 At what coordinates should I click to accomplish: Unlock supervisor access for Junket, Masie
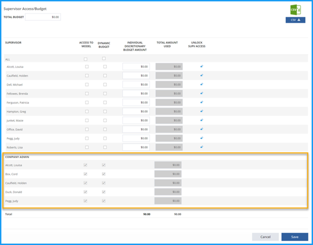point(202,120)
